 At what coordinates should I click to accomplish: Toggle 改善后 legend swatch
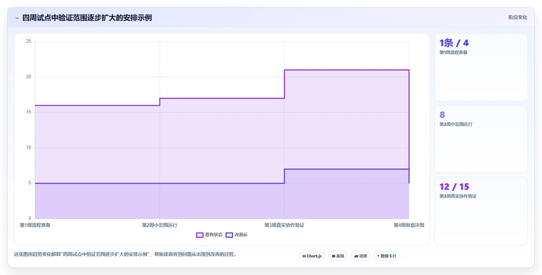(229, 235)
